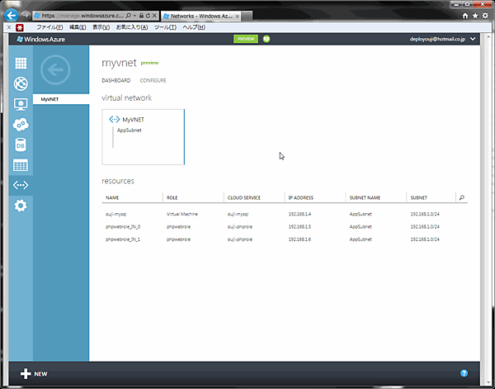Search resources with magnifier icon in table header
Screen dimensions: 495x389
(x=461, y=198)
